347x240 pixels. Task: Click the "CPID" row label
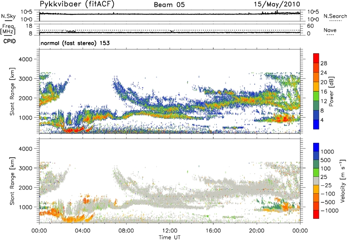tap(10, 41)
